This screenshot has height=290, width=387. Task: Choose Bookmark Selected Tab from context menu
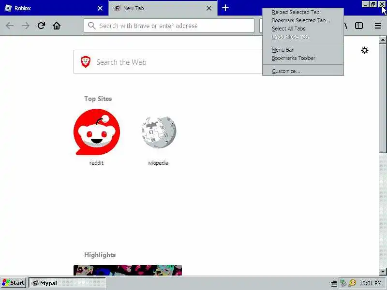coord(303,20)
